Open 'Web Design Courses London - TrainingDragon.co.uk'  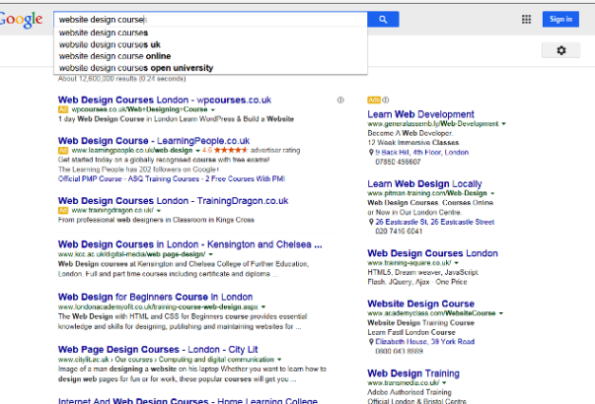tap(173, 200)
